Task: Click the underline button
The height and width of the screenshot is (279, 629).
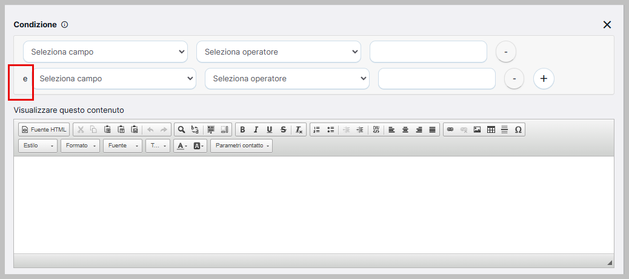Action: (x=269, y=130)
